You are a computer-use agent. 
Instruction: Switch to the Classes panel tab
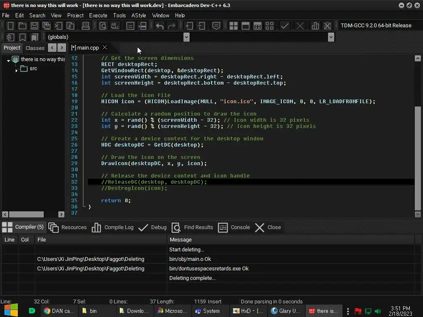point(35,48)
